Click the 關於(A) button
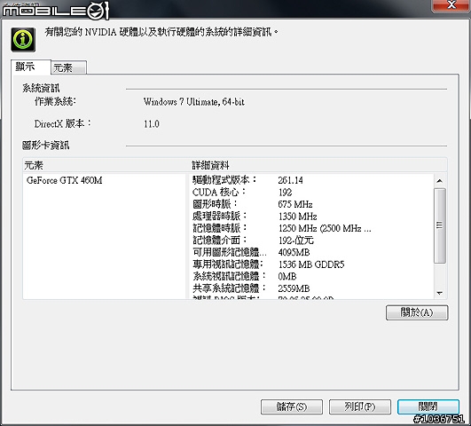This screenshot has width=471, height=426. tap(417, 312)
